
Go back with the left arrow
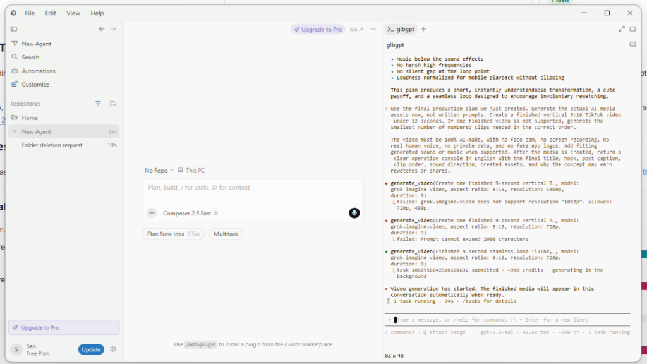(x=102, y=29)
